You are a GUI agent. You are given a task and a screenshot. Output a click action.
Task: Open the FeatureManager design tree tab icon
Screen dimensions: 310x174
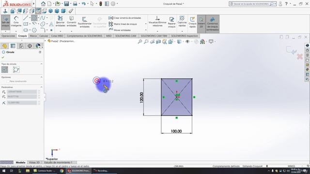tap(4, 46)
